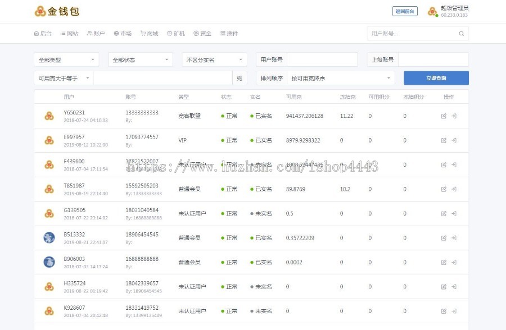The height and width of the screenshot is (330, 506).
Task: Open the 资金 menu
Action: (202, 34)
